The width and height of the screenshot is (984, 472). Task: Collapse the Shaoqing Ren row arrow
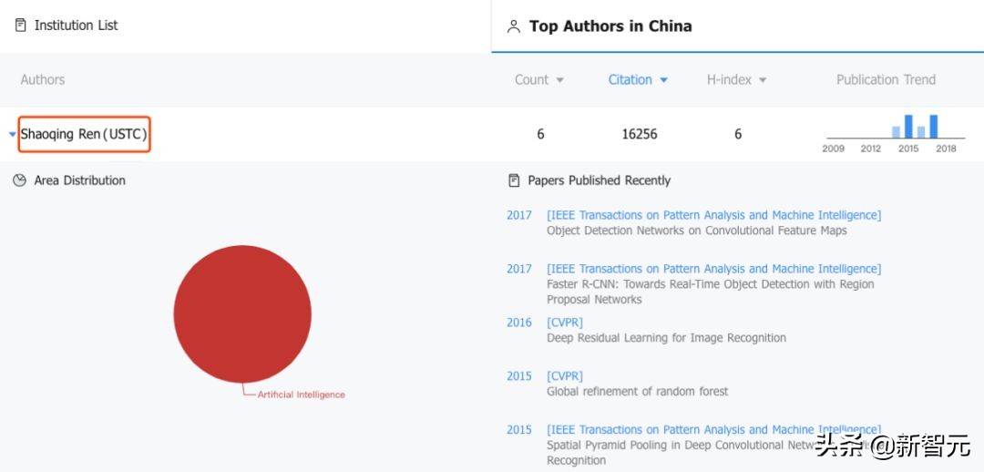coord(12,135)
